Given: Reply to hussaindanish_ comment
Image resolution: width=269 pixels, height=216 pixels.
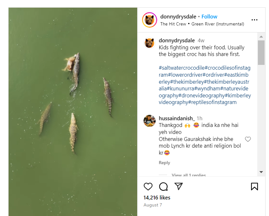Looking at the screenshot, I should 164,163.
